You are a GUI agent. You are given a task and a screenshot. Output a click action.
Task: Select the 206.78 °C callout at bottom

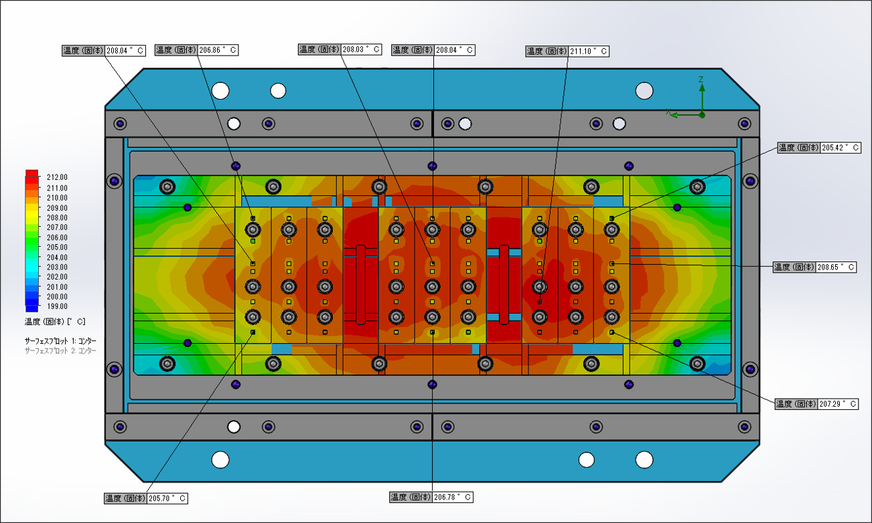coord(432,498)
